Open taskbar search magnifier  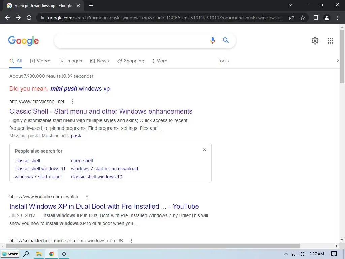26,254
